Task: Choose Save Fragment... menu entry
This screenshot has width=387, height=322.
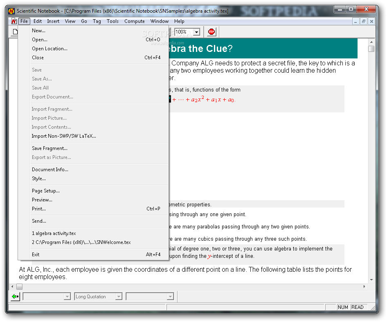Action: pos(94,148)
